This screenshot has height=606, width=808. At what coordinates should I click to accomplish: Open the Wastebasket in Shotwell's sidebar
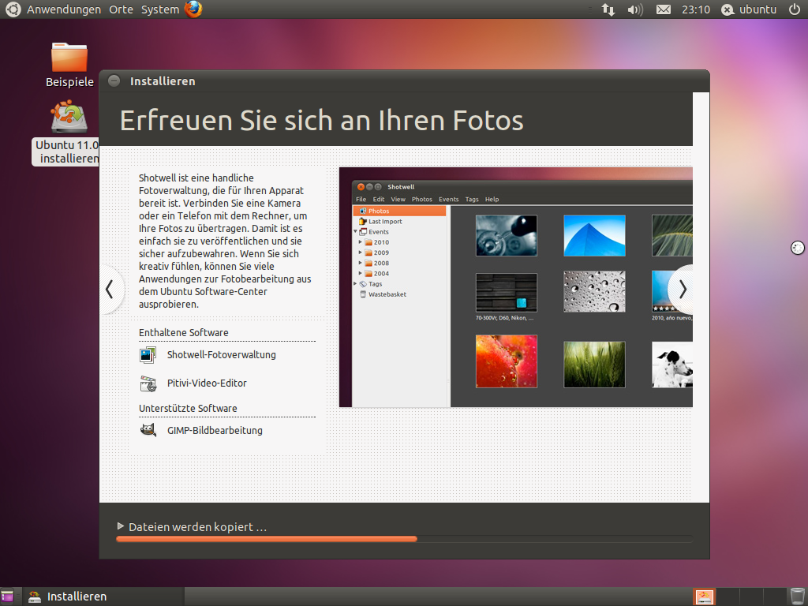[x=387, y=294]
